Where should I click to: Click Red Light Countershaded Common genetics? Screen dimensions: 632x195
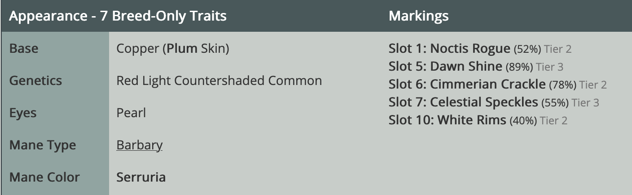click(x=219, y=81)
